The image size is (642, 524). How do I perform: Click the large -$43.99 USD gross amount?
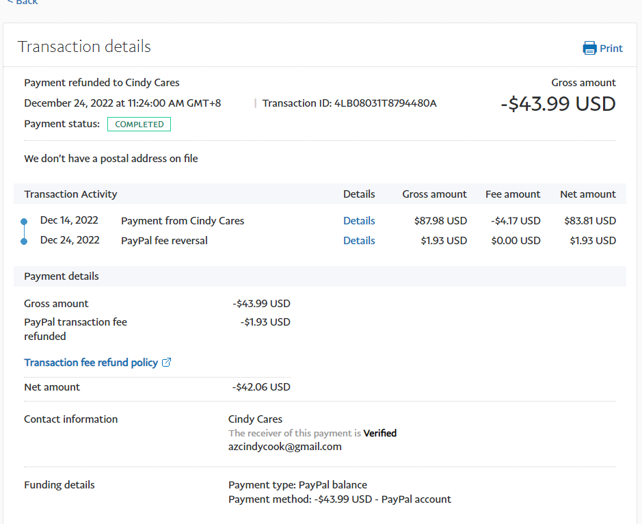(x=558, y=104)
